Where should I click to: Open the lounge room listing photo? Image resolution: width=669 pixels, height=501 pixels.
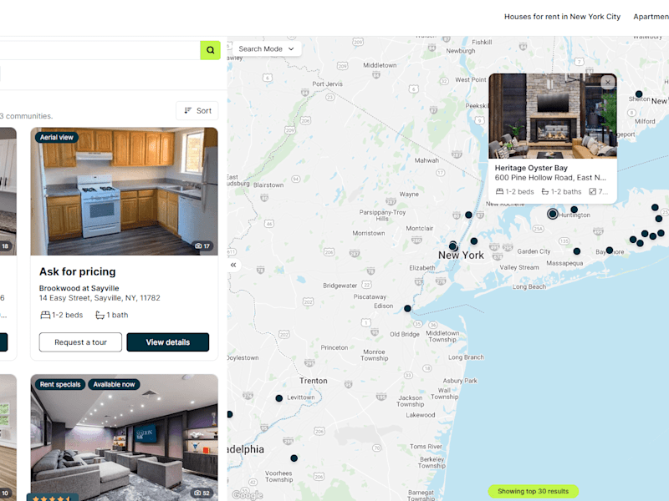[124, 439]
